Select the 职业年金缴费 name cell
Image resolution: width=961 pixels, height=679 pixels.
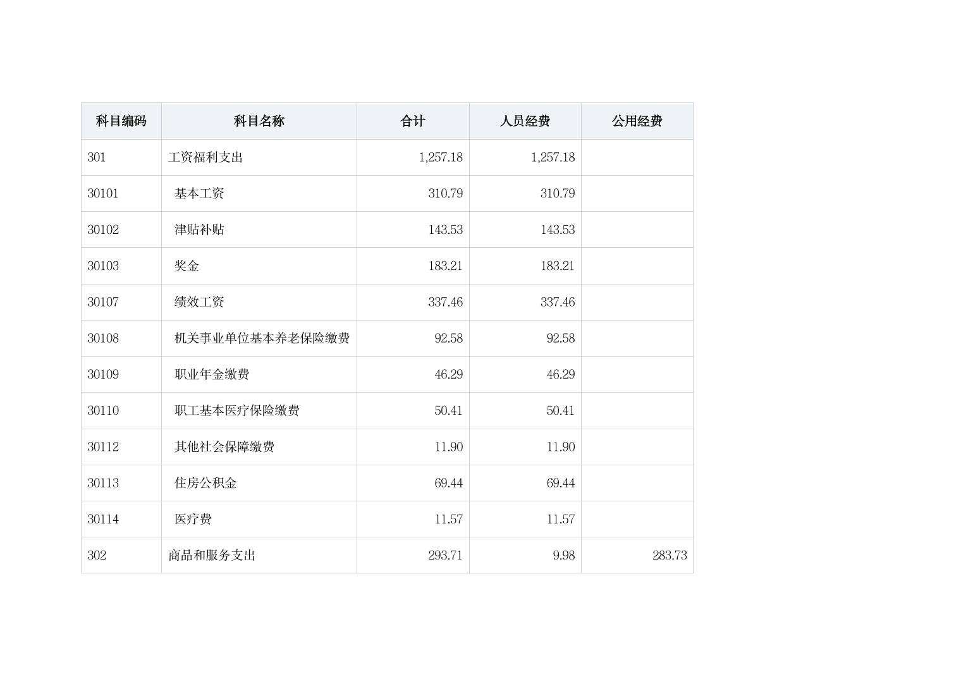tap(212, 374)
